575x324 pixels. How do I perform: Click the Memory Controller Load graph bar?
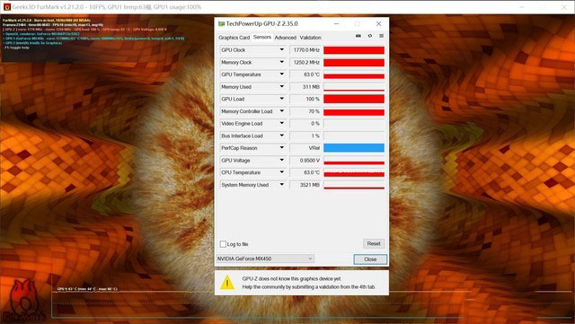point(354,111)
